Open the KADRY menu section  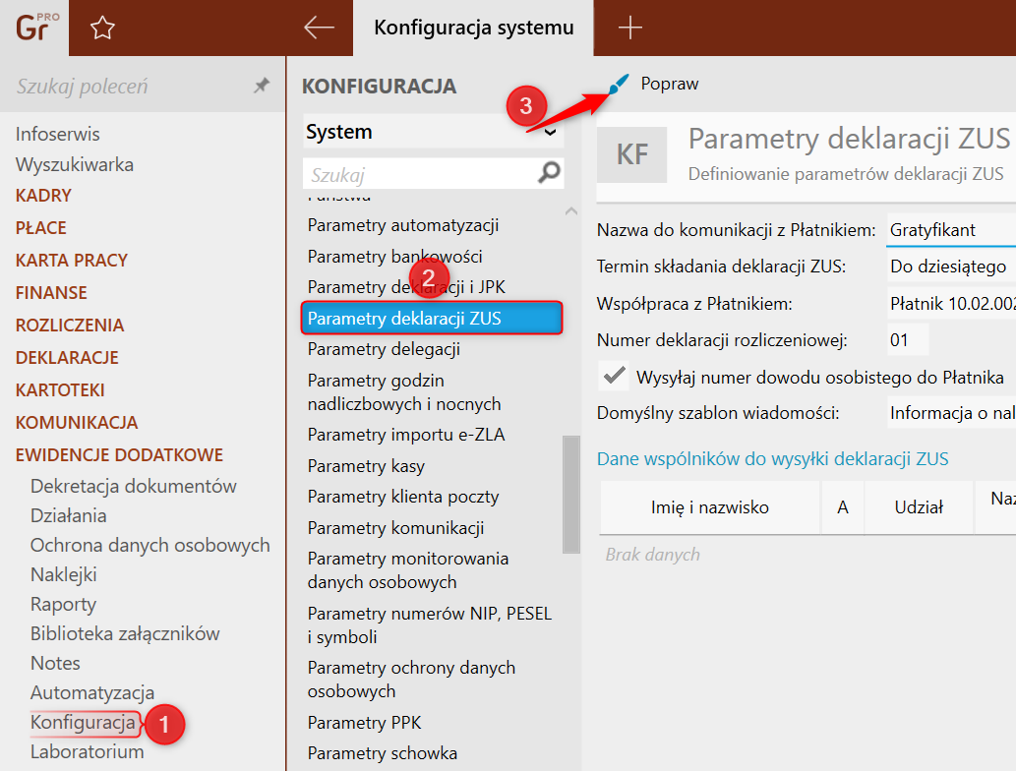pos(43,195)
